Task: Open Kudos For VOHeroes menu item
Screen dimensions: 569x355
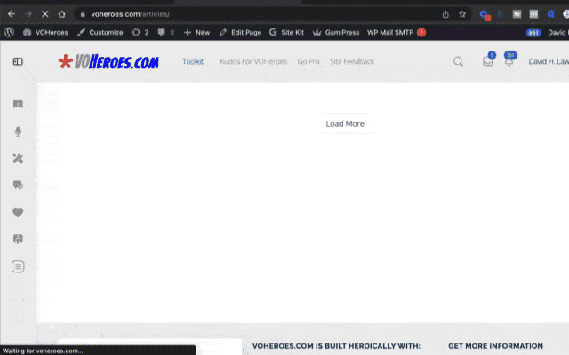Action: [x=253, y=62]
